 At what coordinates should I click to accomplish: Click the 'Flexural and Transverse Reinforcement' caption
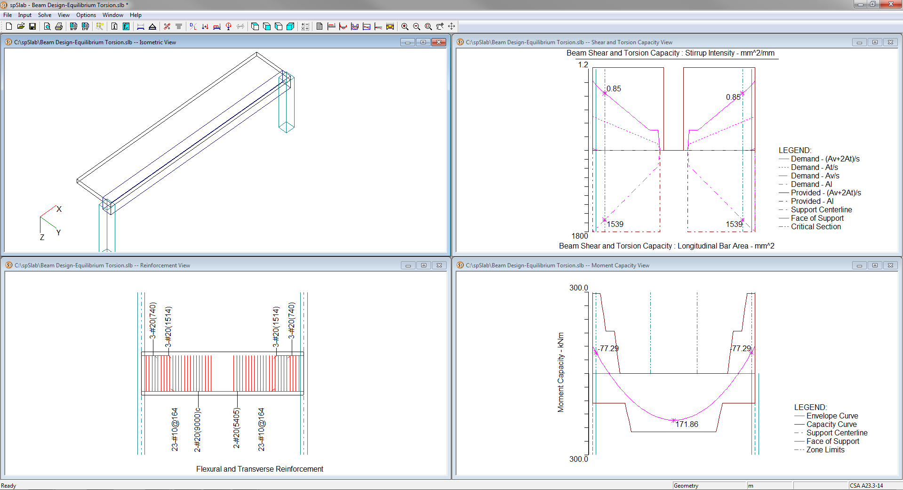click(260, 469)
